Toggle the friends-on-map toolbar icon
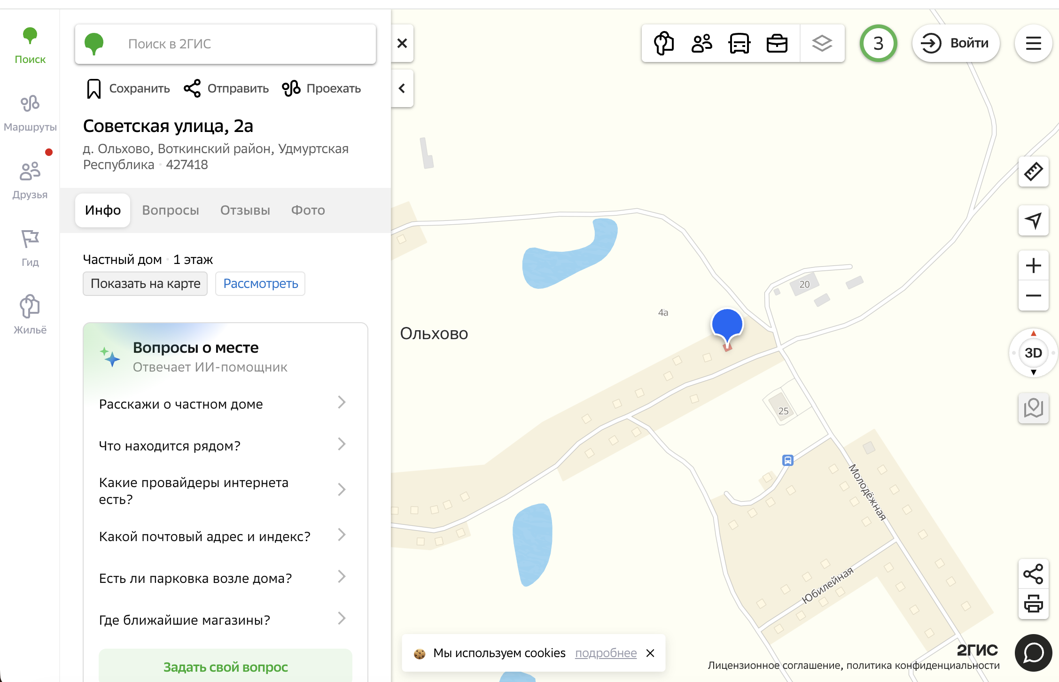This screenshot has width=1059, height=682. point(701,43)
